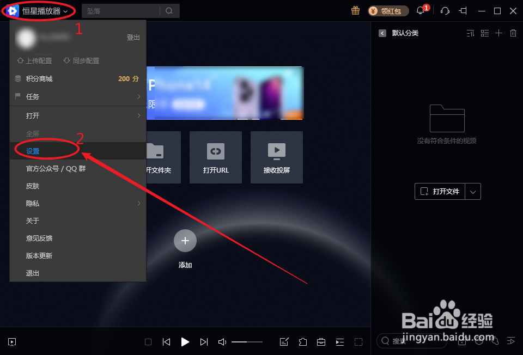
Task: Click the playlist trash delete icon
Action: (513, 33)
